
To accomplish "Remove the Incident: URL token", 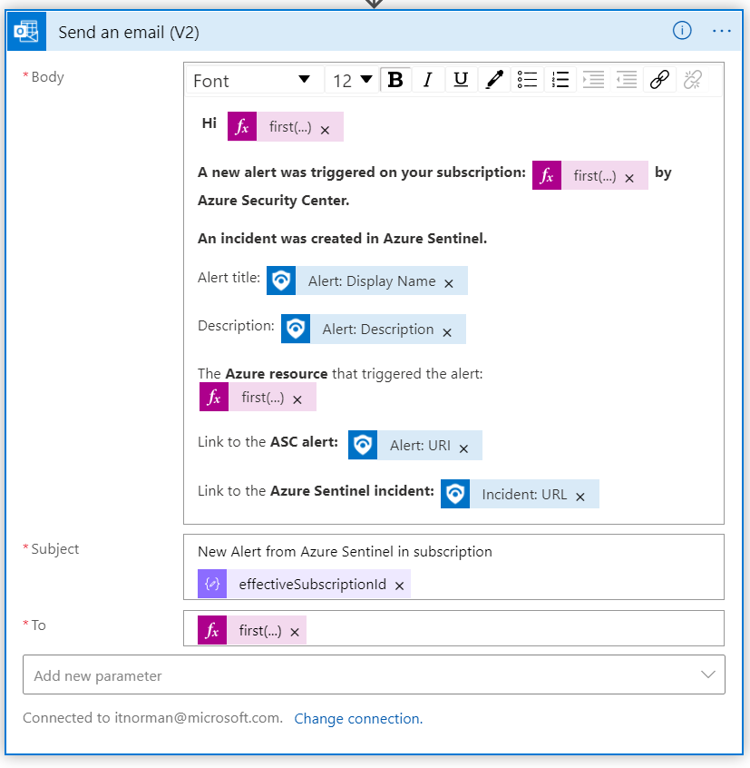I will (x=580, y=497).
